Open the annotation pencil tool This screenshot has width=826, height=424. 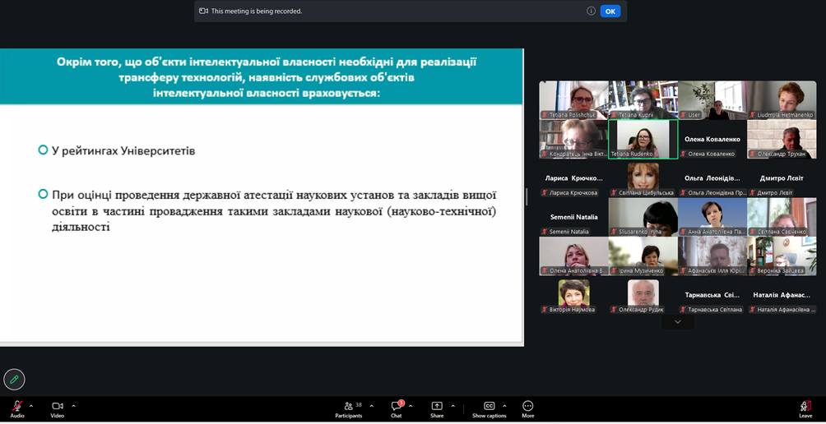pyautogui.click(x=14, y=380)
